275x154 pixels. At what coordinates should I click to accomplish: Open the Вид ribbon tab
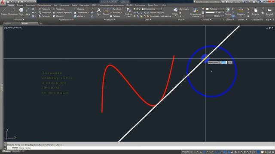(55, 5)
